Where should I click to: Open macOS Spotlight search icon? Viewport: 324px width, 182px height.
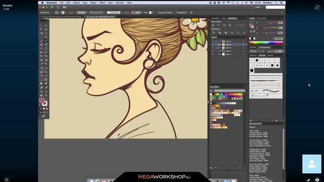point(276,3)
